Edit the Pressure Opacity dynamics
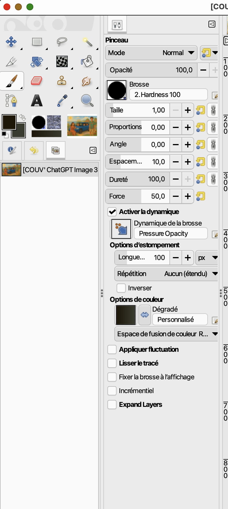228x509 pixels. click(x=215, y=234)
